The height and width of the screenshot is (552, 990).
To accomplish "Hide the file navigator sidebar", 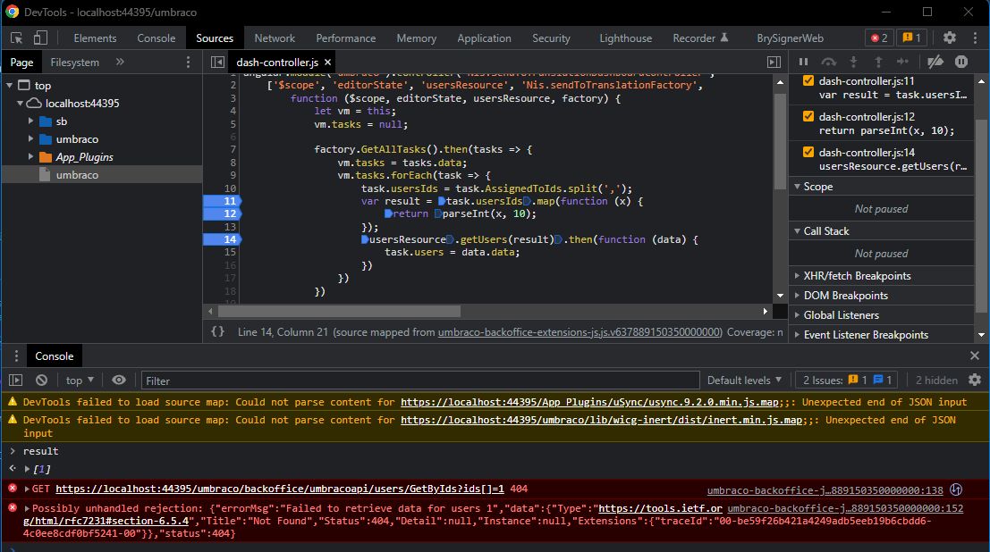I will (217, 62).
